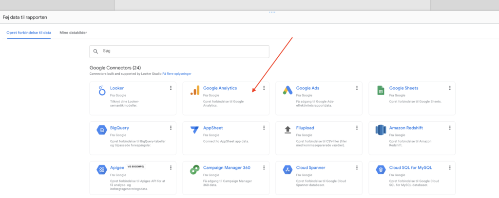Image resolution: width=499 pixels, height=198 pixels.
Task: Select the Campaign Manager 360 connector title
Action: [227, 167]
